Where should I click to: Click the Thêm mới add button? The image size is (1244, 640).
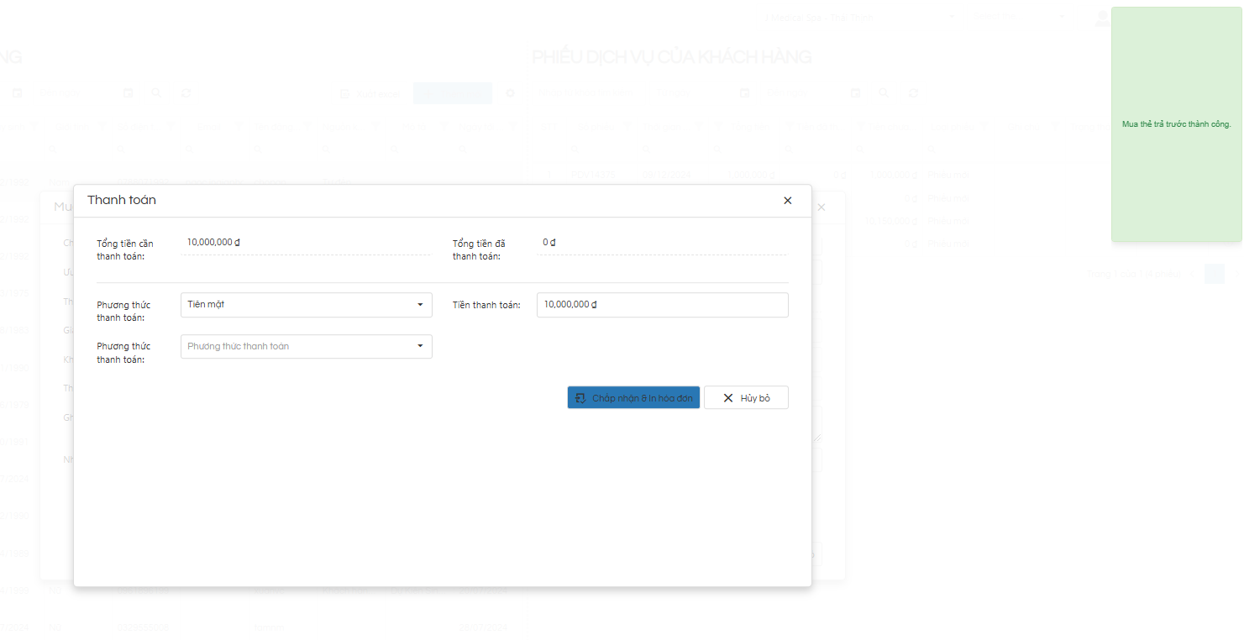(452, 93)
